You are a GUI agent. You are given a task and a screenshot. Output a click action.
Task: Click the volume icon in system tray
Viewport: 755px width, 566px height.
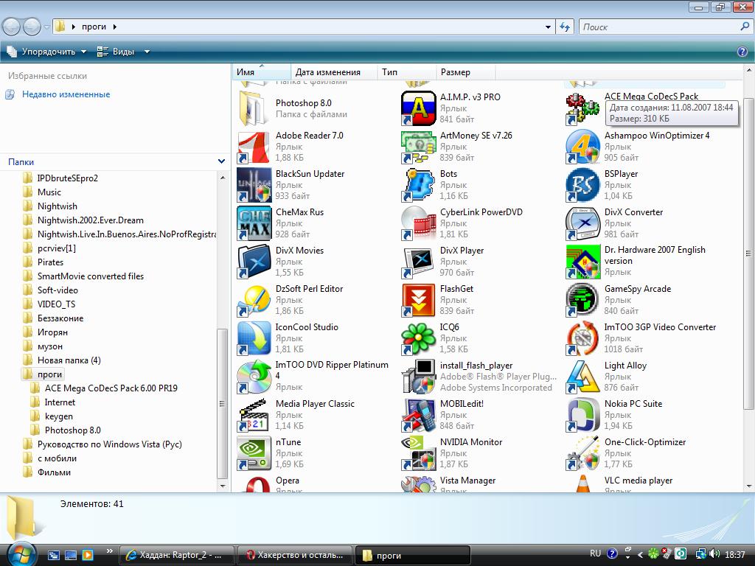point(714,554)
